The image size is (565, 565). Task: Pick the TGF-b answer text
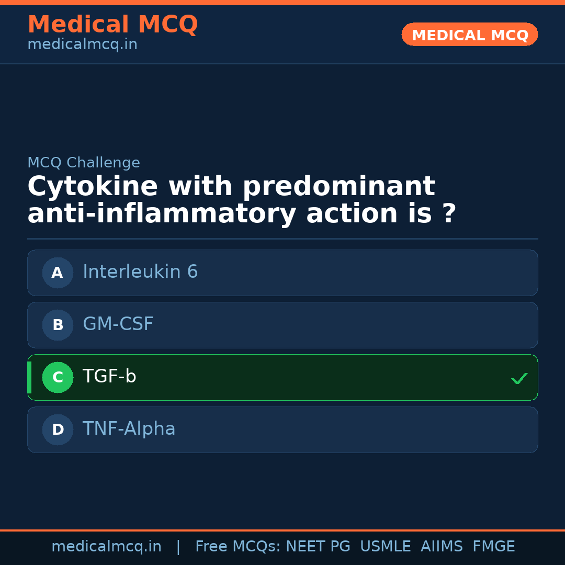[109, 377]
